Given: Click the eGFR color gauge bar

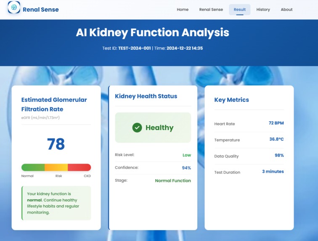Looking at the screenshot, I should tap(56, 167).
